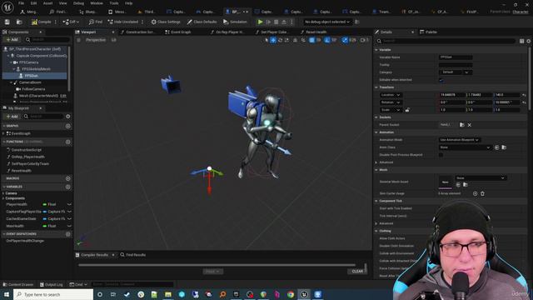This screenshot has height=300, width=533.
Task: Add new item in My Blueprint panel
Action: coord(12,117)
